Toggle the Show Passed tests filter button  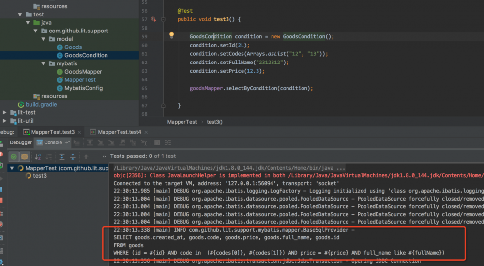point(14,156)
